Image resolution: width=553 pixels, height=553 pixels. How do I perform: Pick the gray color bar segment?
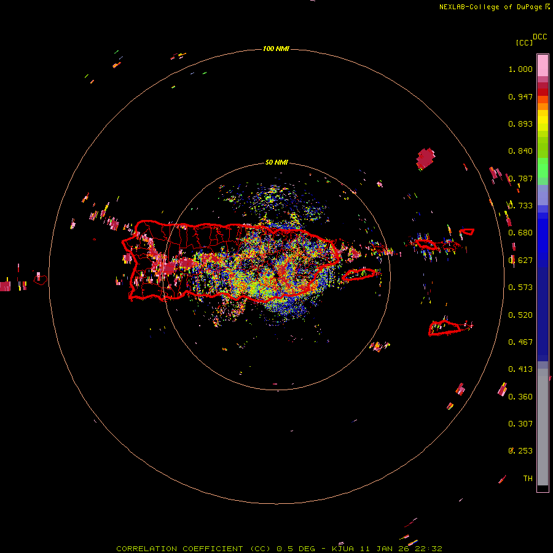click(543, 427)
